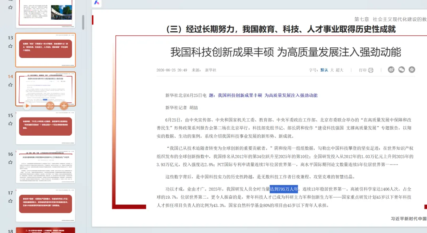Screen dimensions: 427x233
Task: Choose the 默认 font size option
Action: click(324, 70)
